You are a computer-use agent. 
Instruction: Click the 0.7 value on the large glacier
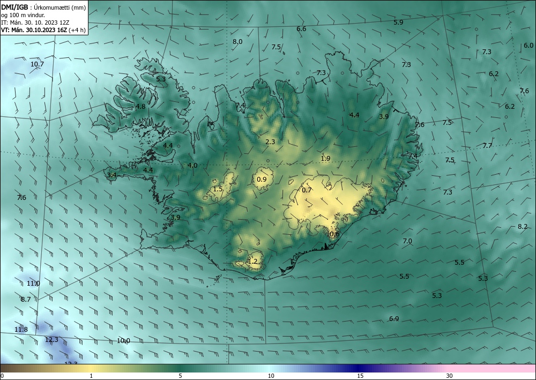pyautogui.click(x=307, y=190)
